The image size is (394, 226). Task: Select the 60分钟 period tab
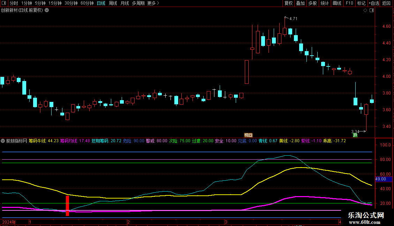(87, 3)
